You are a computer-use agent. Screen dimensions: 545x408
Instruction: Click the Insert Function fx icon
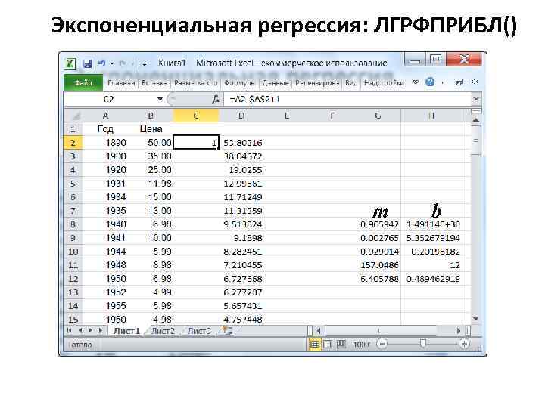216,99
